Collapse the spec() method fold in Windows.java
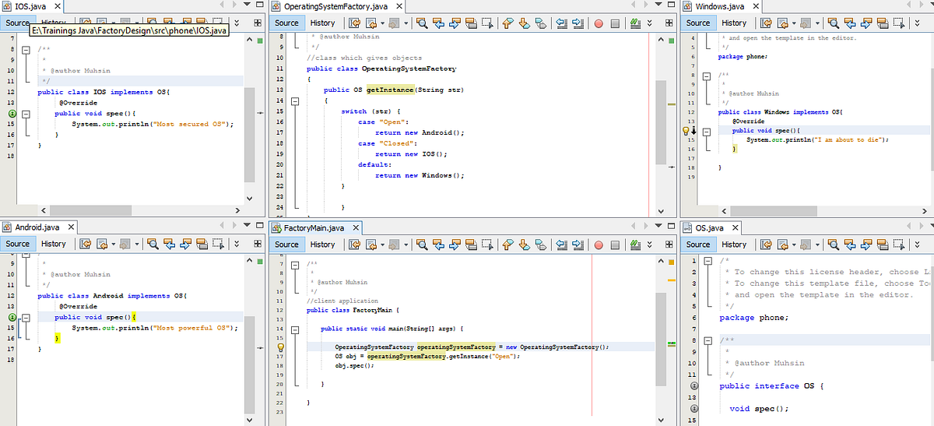Image resolution: width=934 pixels, height=426 pixels. [708, 132]
